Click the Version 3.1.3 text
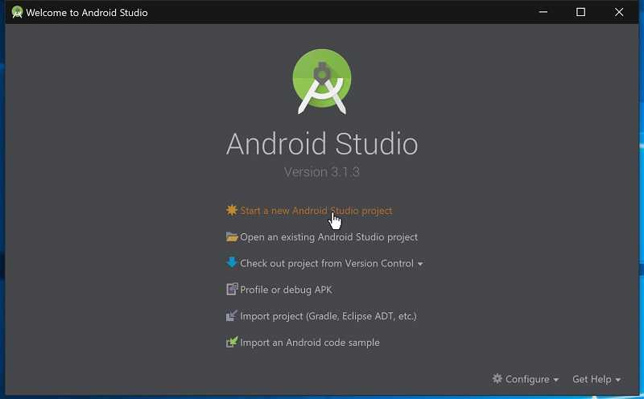This screenshot has width=644, height=399. (x=321, y=171)
